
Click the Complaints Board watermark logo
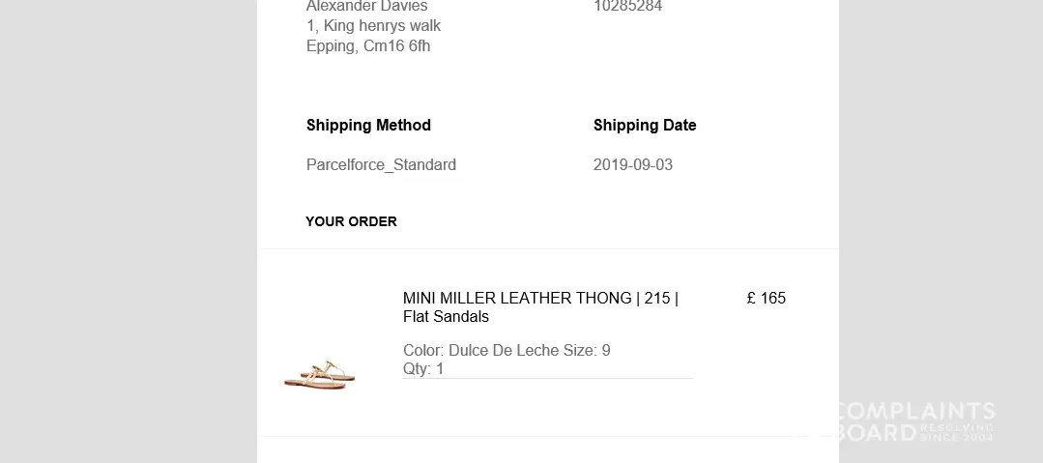pyautogui.click(x=913, y=421)
